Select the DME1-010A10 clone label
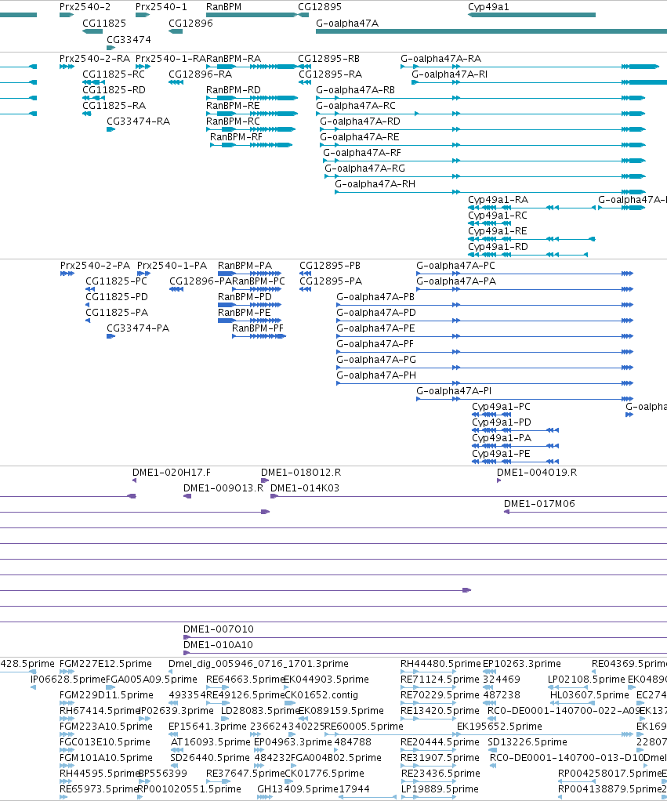Screen dimensions: 667x801 (218, 645)
